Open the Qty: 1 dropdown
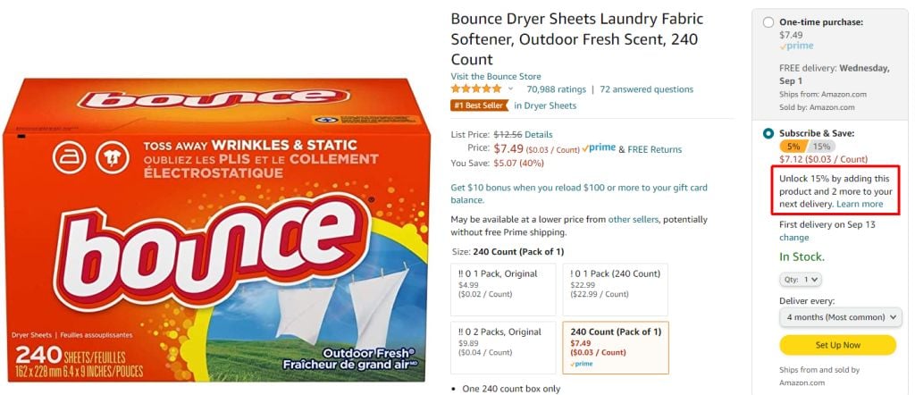Screen dimensions: 915x395 coord(801,280)
